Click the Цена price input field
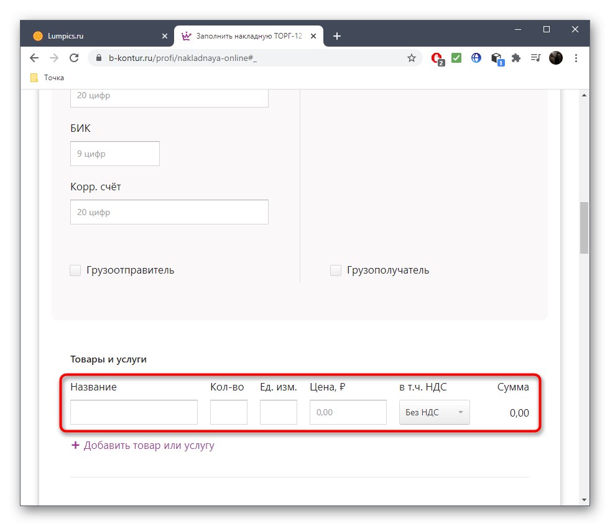 348,412
